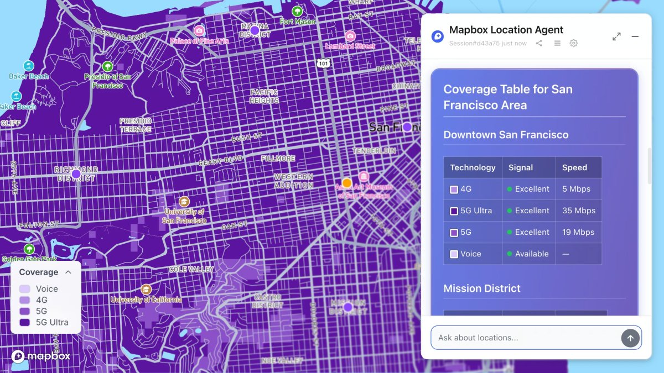Click the 5G swatch in Coverage legend
This screenshot has width=664, height=373.
pos(25,311)
